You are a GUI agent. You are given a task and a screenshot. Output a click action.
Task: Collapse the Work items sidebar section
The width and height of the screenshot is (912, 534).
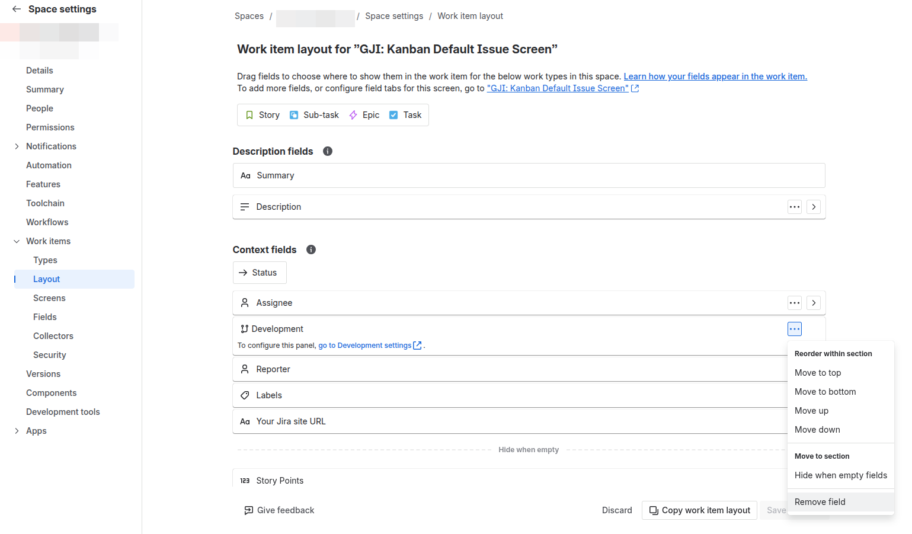click(x=17, y=241)
